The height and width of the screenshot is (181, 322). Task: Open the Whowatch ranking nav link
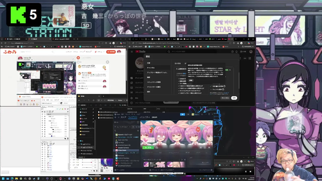click(69, 52)
